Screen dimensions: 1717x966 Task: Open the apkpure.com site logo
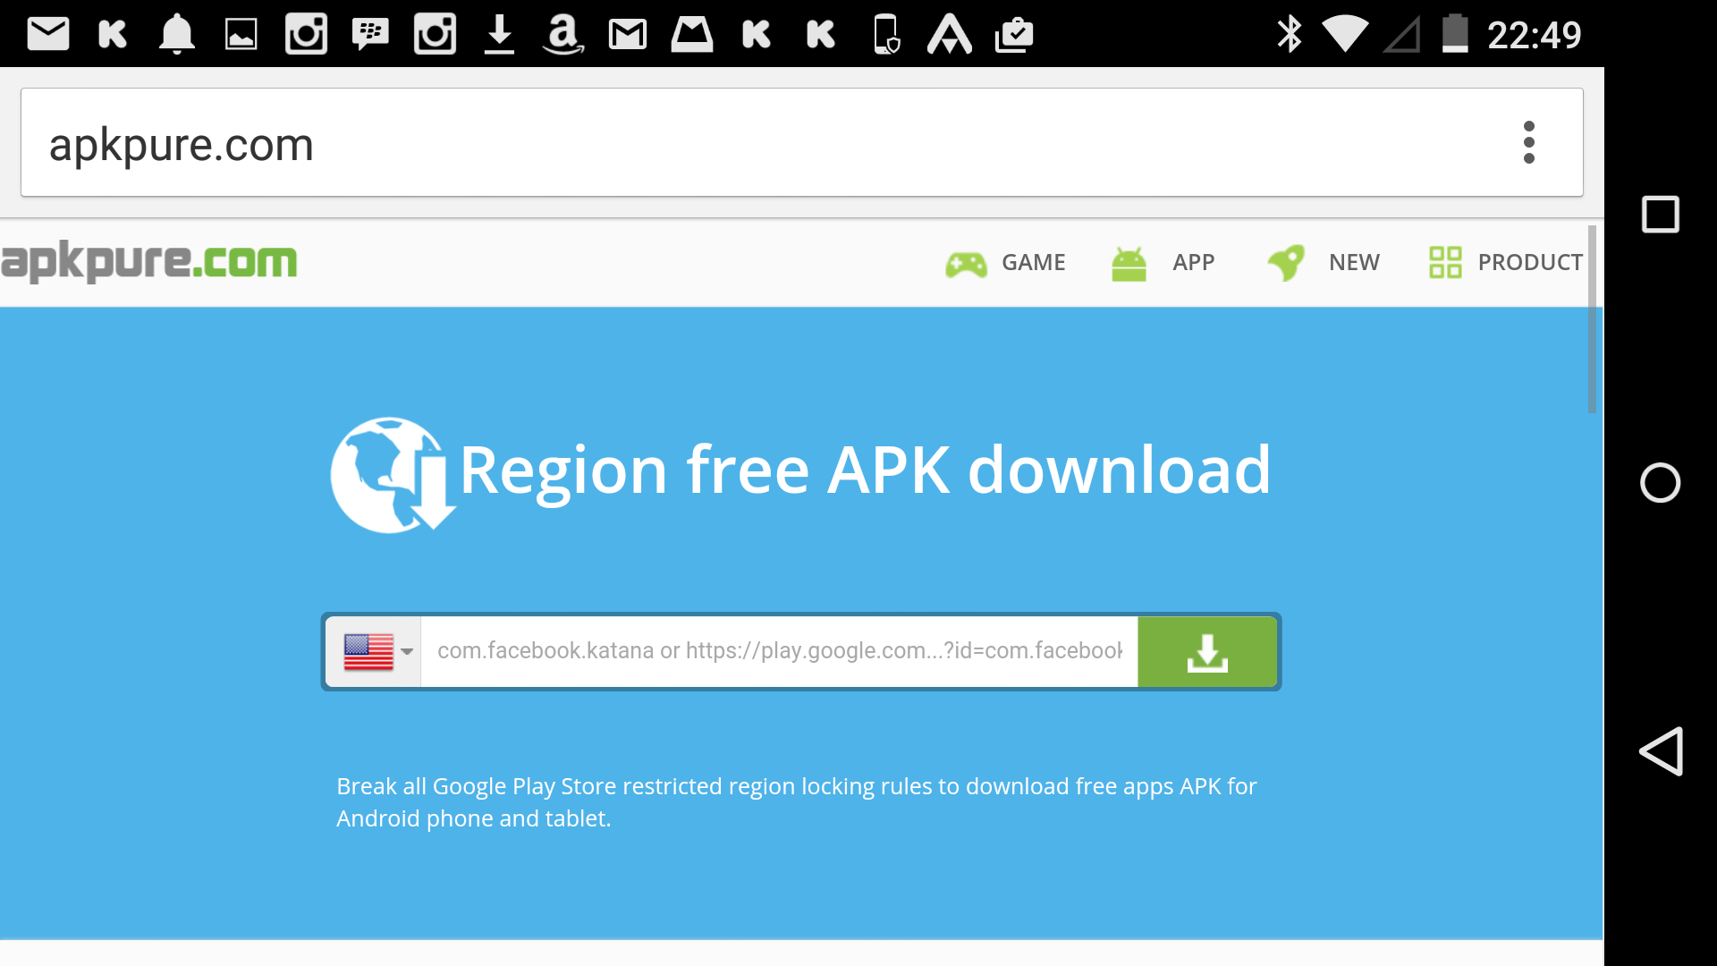(x=148, y=261)
